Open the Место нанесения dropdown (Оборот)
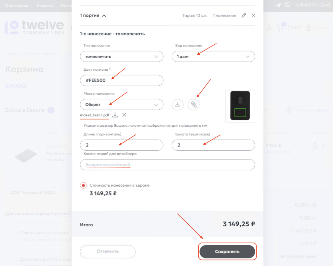 point(122,105)
